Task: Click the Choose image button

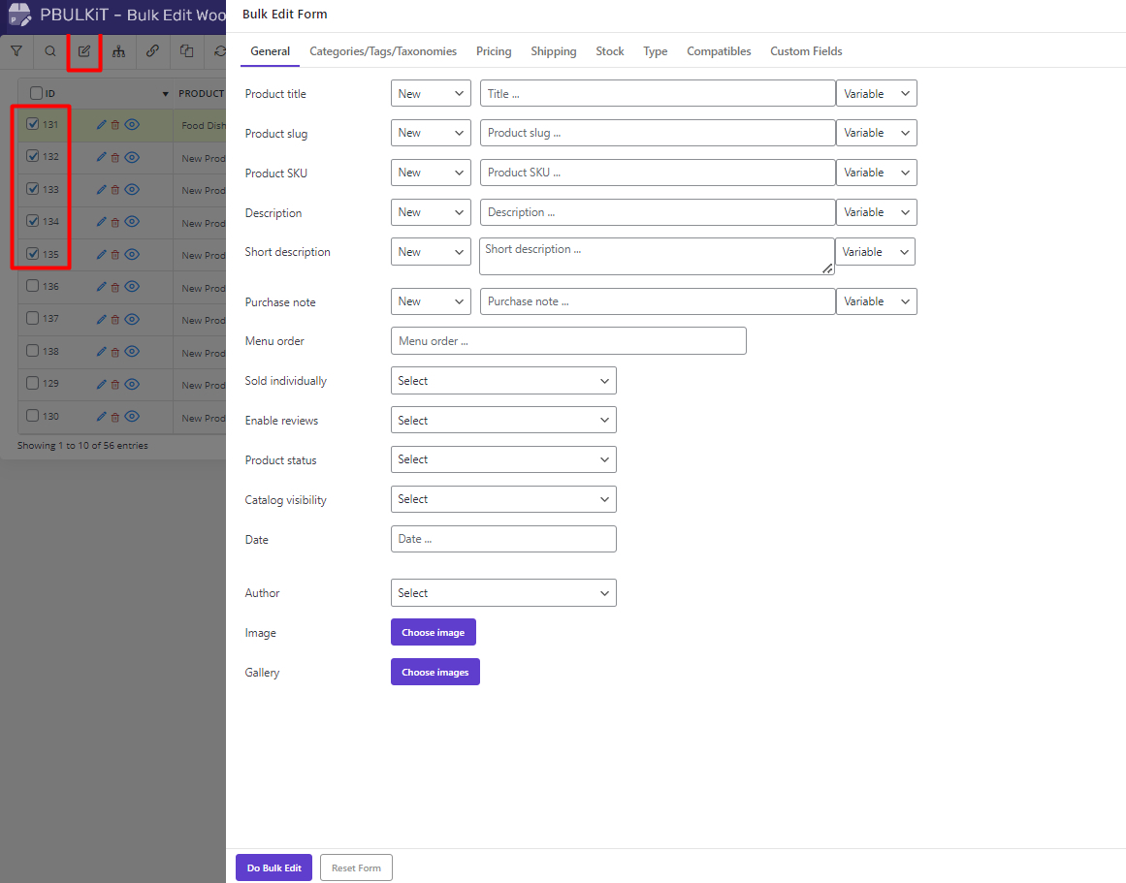Action: [433, 632]
